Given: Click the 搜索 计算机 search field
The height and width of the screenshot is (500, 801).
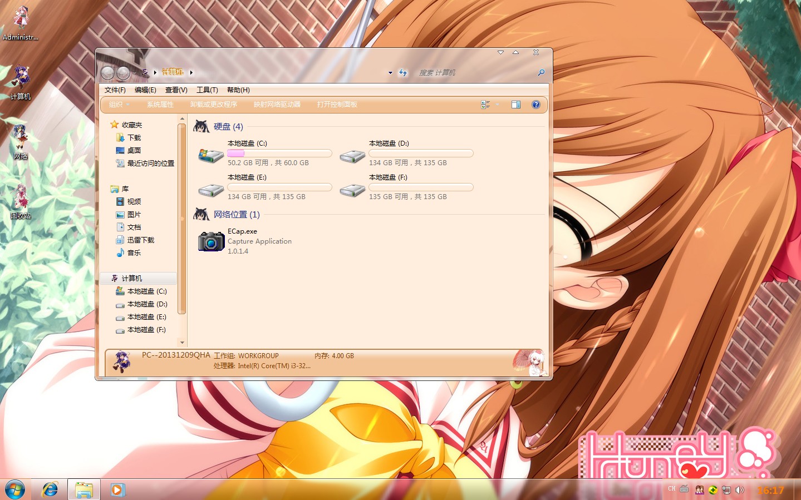Looking at the screenshot, I should click(x=476, y=73).
